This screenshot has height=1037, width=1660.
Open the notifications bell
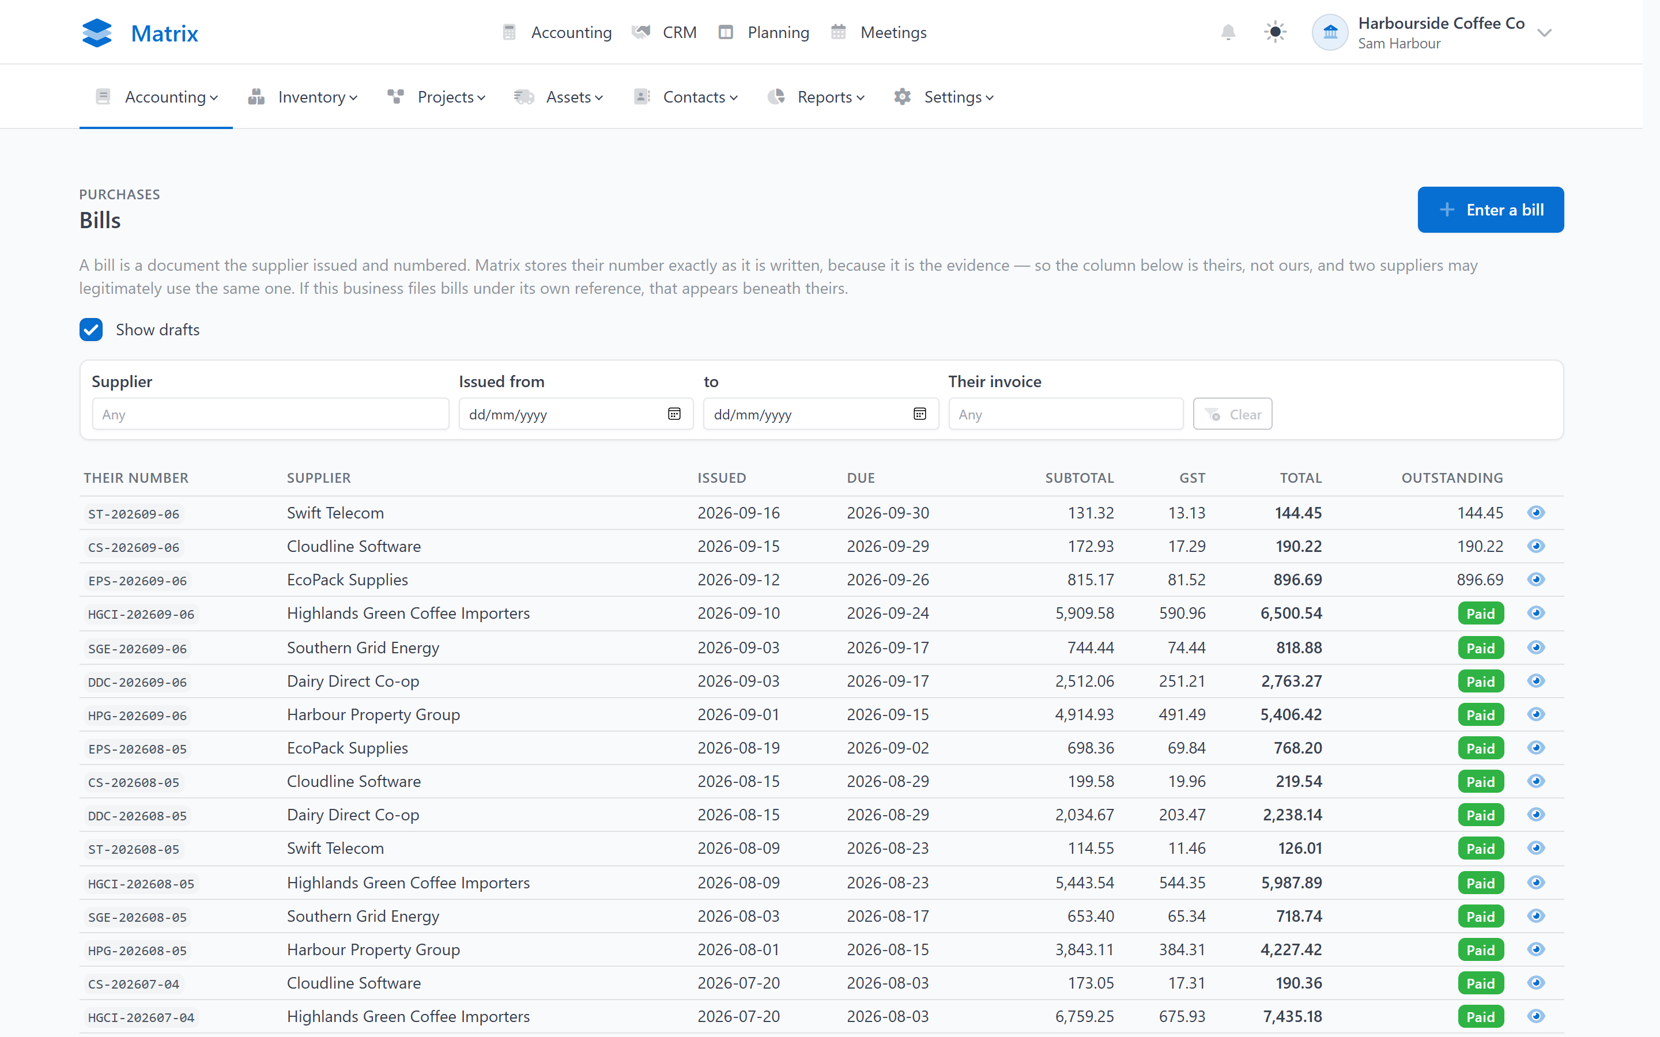pos(1228,32)
